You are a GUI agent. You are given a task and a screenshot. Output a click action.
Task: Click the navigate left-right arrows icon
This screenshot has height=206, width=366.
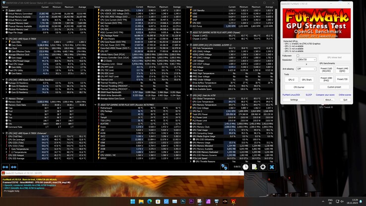(5, 167)
